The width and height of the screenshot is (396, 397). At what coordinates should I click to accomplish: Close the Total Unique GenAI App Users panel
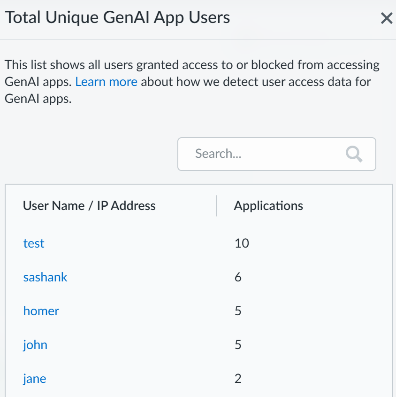tap(386, 19)
